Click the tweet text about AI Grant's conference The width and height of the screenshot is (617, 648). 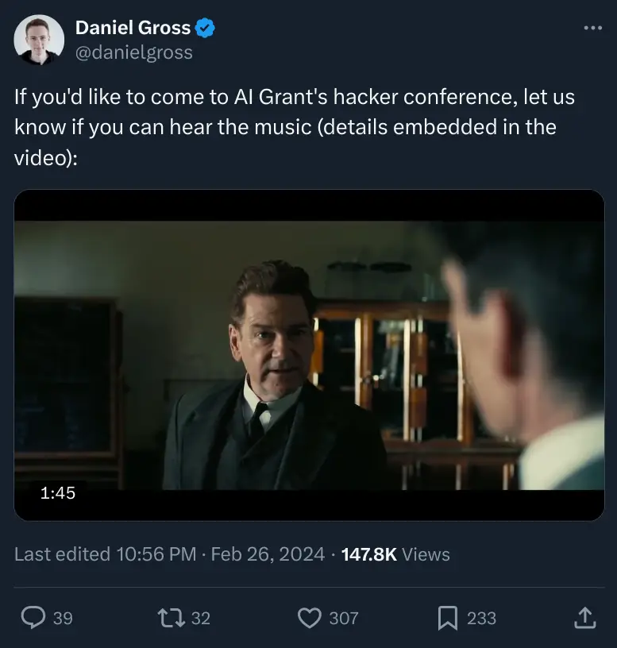click(294, 127)
